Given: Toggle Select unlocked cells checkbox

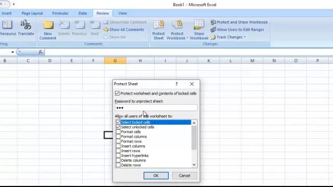Looking at the screenshot, I should point(118,127).
